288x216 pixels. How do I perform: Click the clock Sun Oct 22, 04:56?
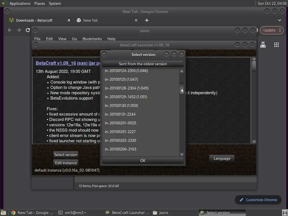click(x=272, y=3)
